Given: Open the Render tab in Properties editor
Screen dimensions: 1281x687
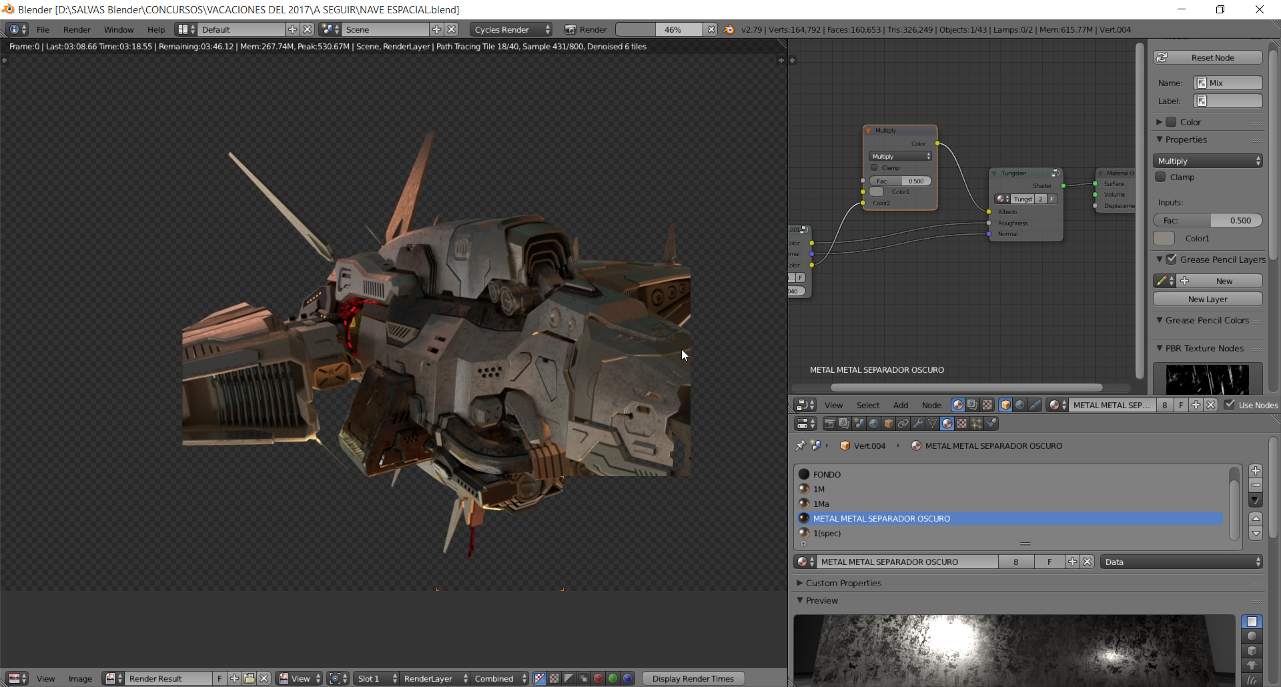Looking at the screenshot, I should click(830, 424).
